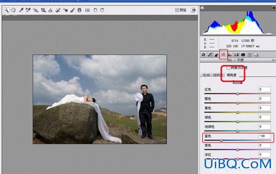This screenshot has height=174, width=276.
Task: Toggle full screen mode icon
Action: click(x=193, y=10)
